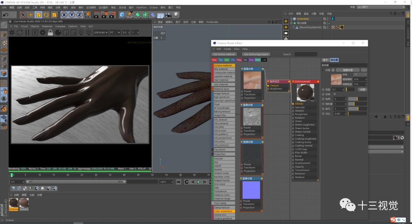Click the clay mode sphere icon
Image resolution: width=412 pixels, height=224 pixels.
[x=58, y=32]
